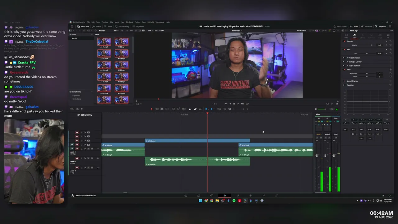This screenshot has width=398, height=224.
Task: Open the Project Manager home icon
Action: 383,196
